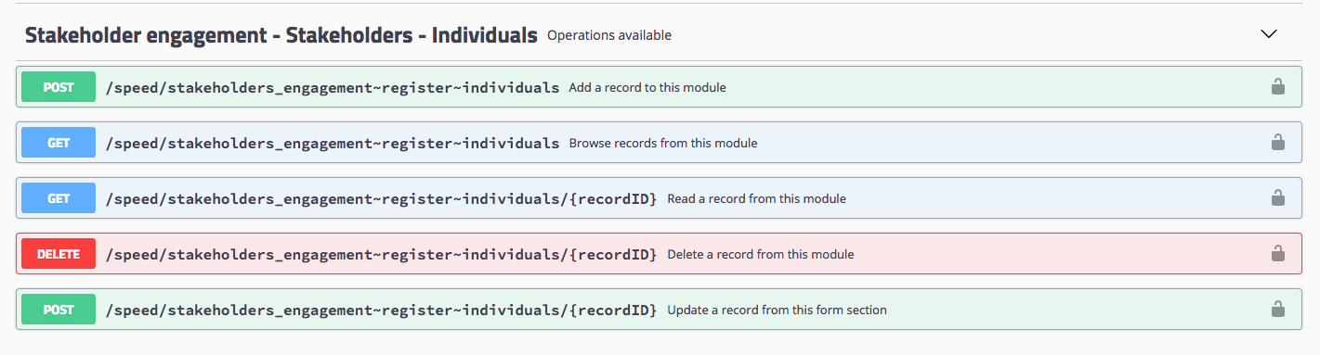The image size is (1320, 355).
Task: Click the 'Operations available' subtitle text
Action: pos(609,35)
